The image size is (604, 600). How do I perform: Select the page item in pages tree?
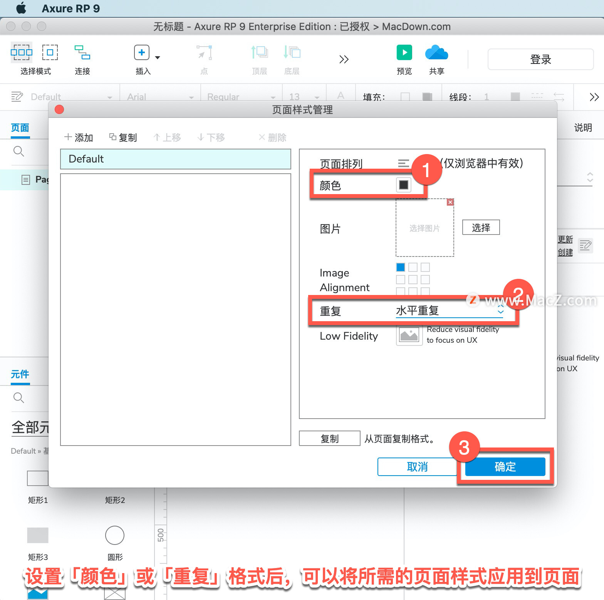[25, 179]
